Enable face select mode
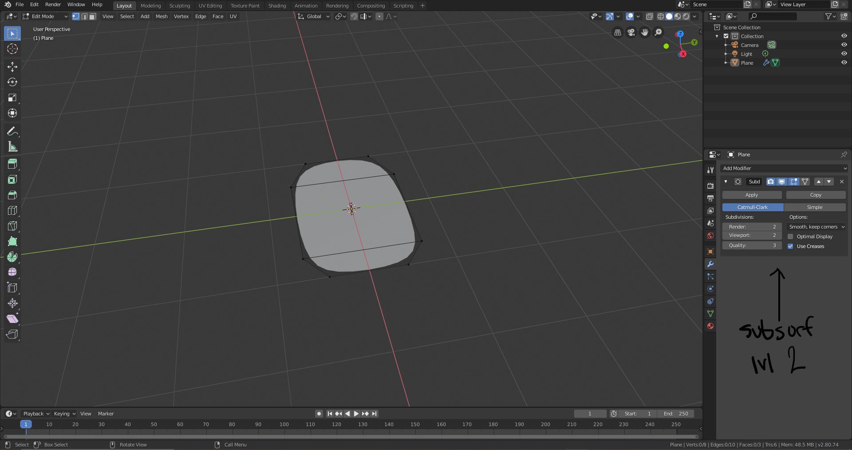Viewport: 852px width, 450px height. coord(92,16)
